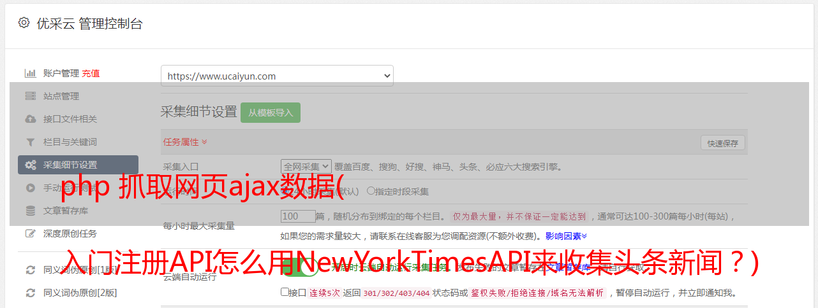818x308 pixels.
Task: Open 深度原创任务 in the sidebar
Action: pyautogui.click(x=70, y=234)
